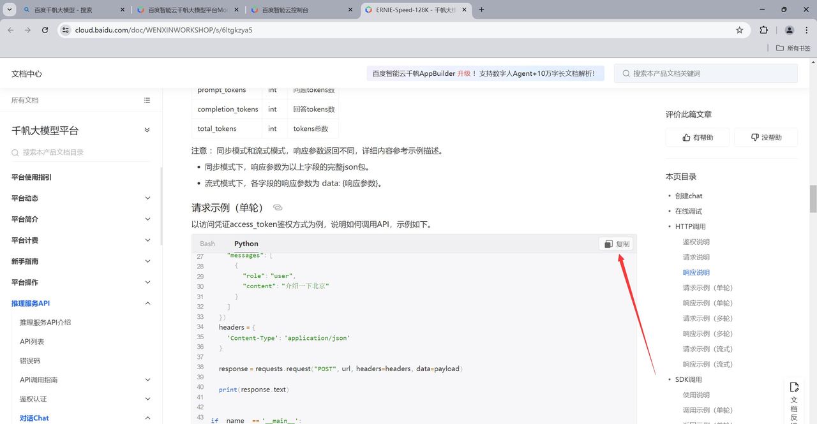This screenshot has width=817, height=424.
Task: Expand 平台操作 section
Action: coord(147,282)
